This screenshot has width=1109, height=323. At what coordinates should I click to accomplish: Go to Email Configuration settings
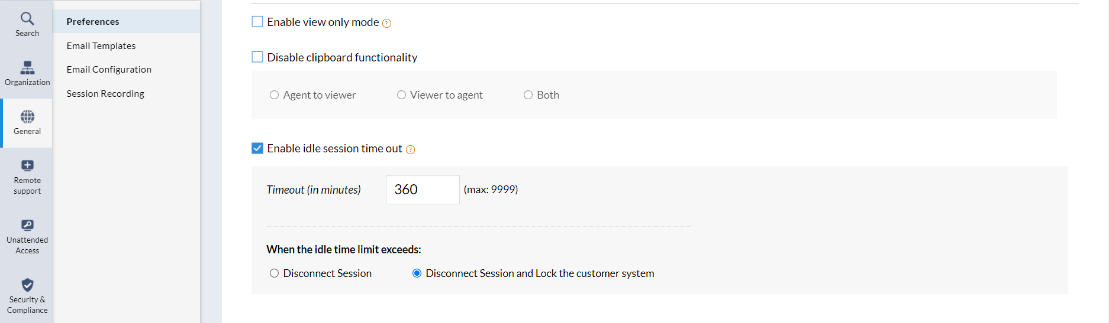pos(109,70)
